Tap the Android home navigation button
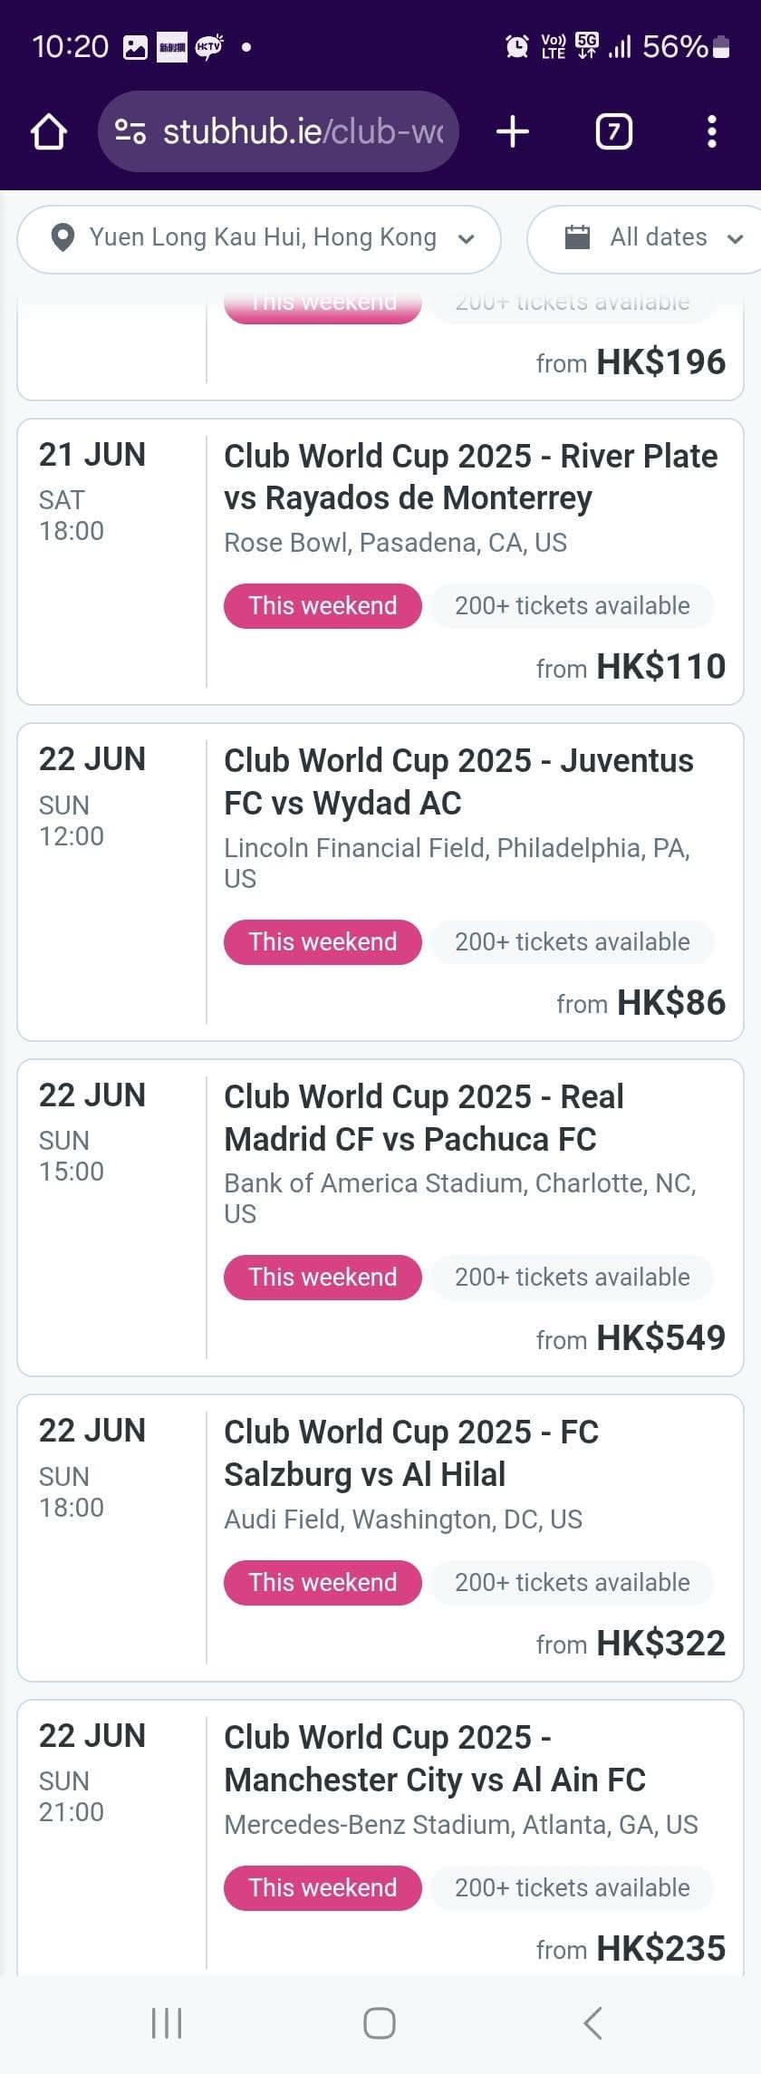The height and width of the screenshot is (2074, 761). tap(380, 2022)
